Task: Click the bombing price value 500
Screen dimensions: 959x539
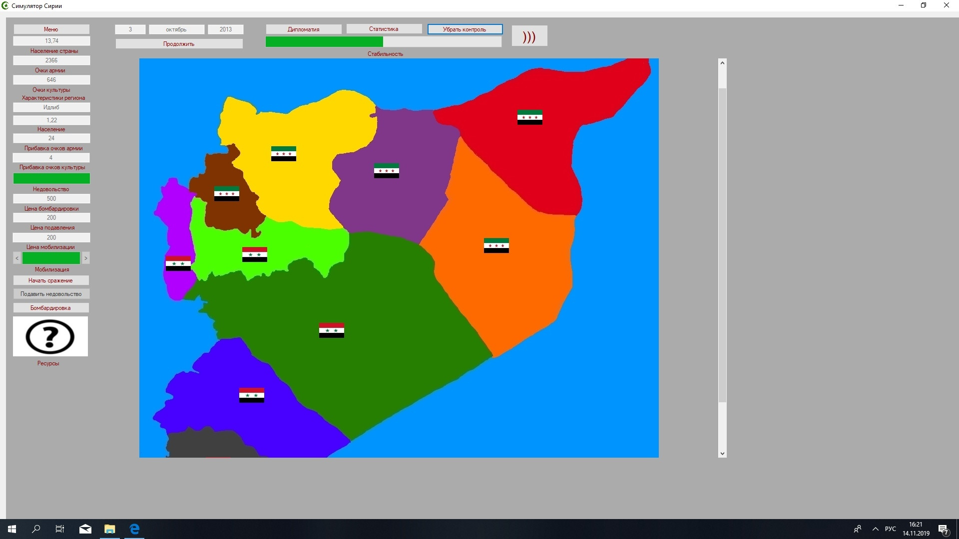Action: pyautogui.click(x=51, y=199)
